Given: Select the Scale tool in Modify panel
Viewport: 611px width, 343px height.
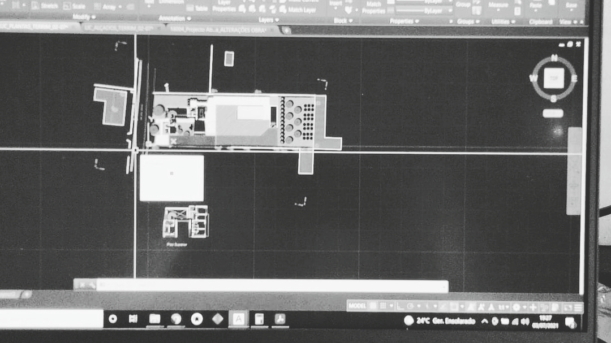Looking at the screenshot, I should (x=75, y=6).
